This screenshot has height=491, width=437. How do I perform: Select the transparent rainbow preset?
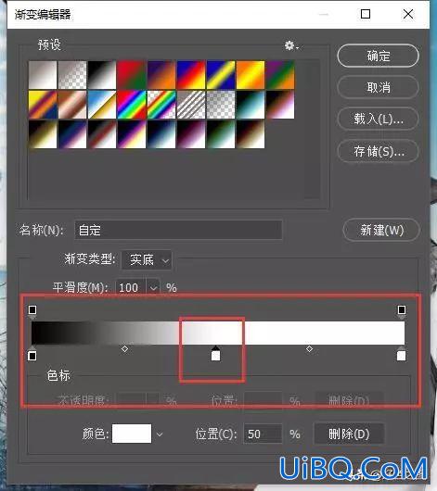[161, 105]
